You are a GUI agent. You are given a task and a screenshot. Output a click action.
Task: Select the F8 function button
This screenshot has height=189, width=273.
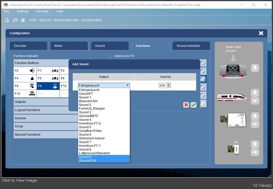click(25, 86)
